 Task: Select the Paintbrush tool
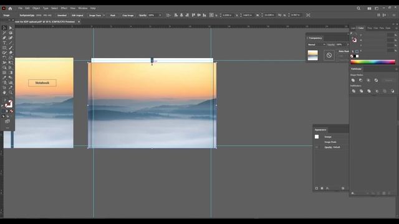point(11,48)
